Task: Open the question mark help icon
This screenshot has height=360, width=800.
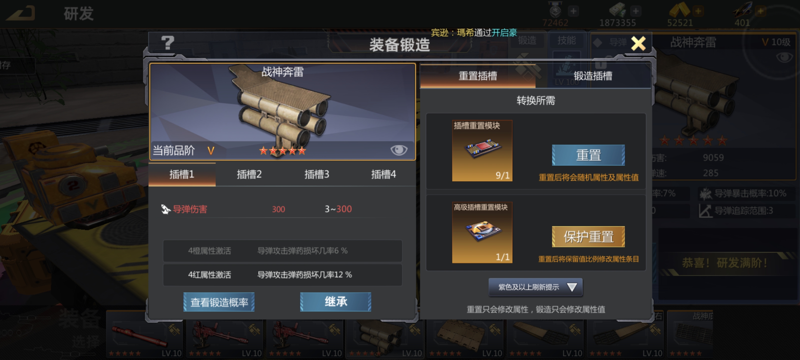Action: coord(168,43)
